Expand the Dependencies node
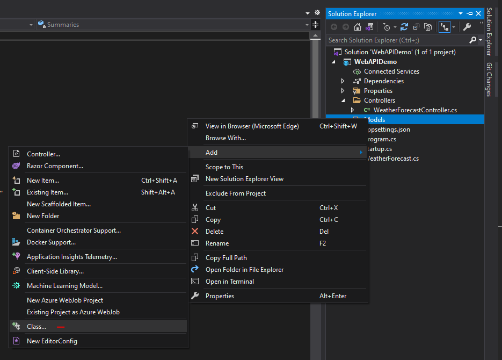 click(x=343, y=81)
